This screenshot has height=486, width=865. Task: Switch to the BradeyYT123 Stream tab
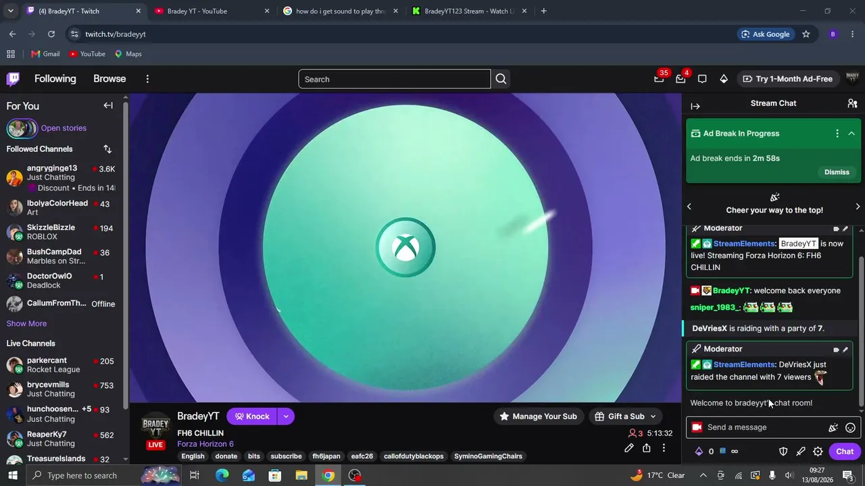click(469, 11)
